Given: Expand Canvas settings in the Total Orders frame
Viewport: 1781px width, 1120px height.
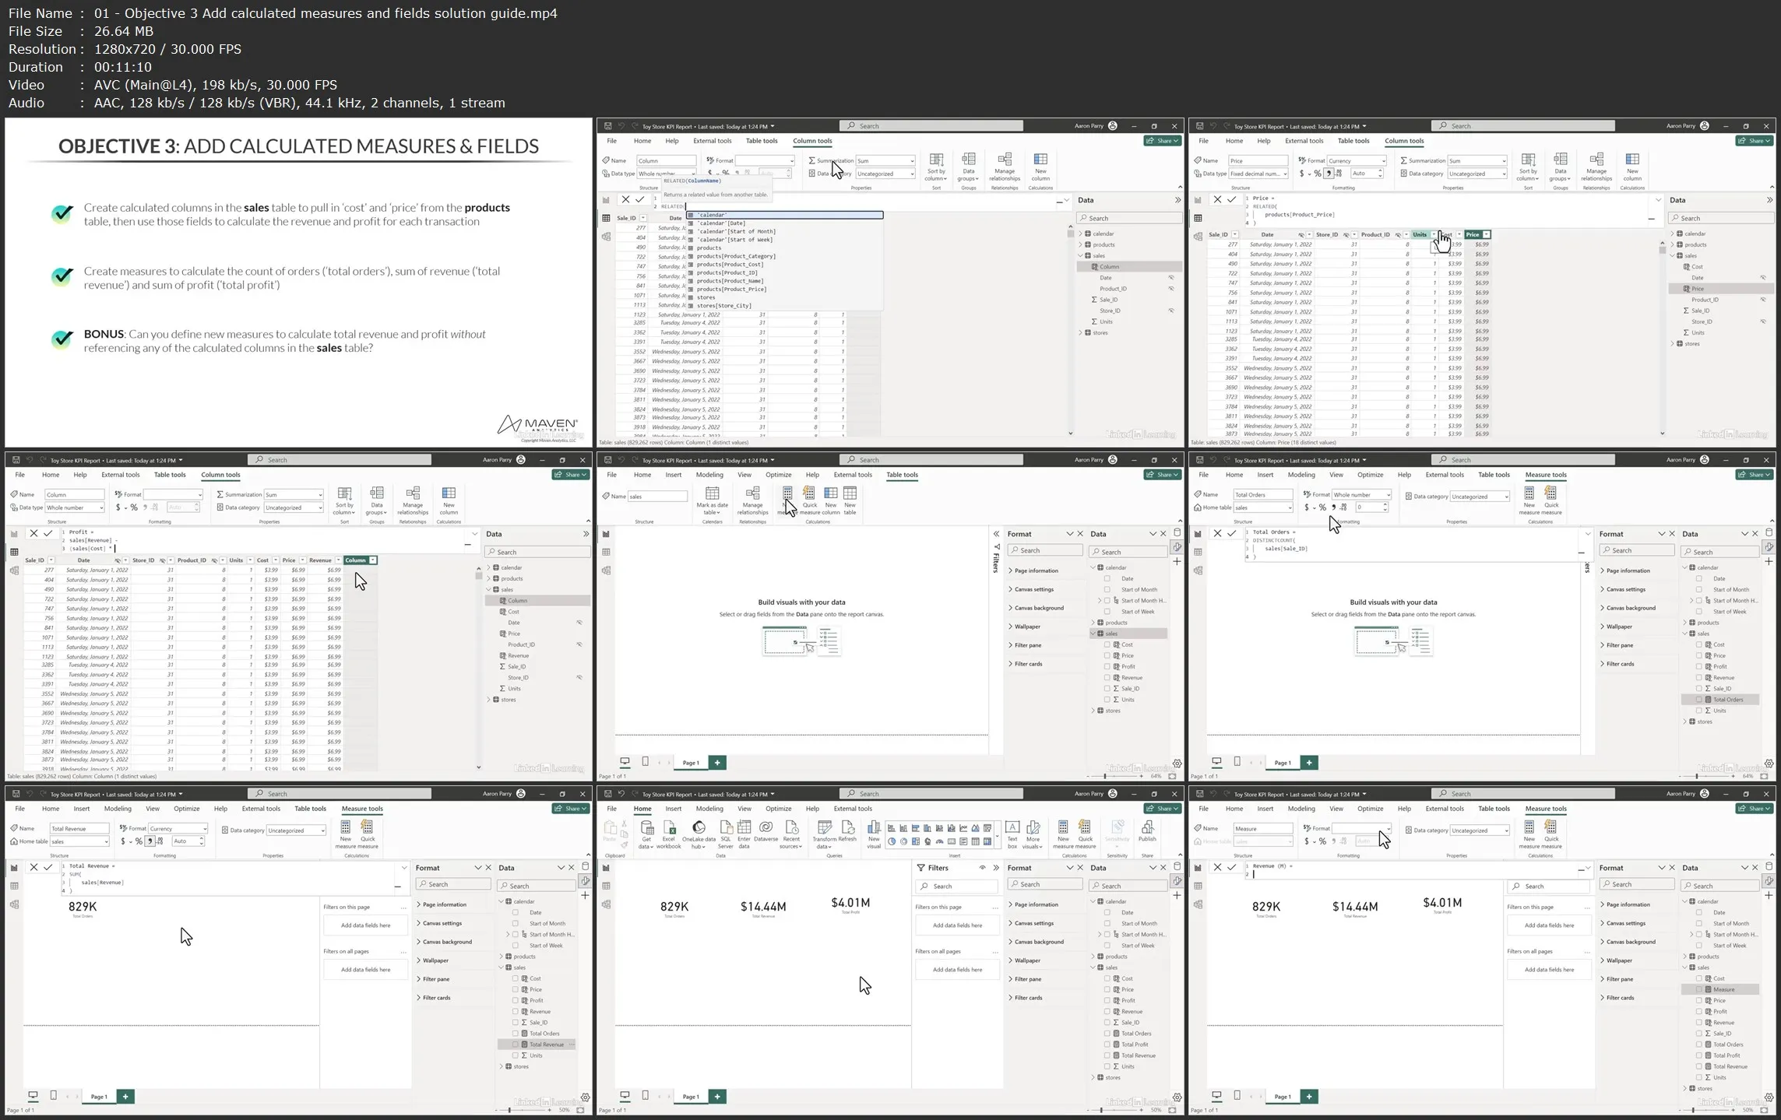Looking at the screenshot, I should [x=1603, y=589].
